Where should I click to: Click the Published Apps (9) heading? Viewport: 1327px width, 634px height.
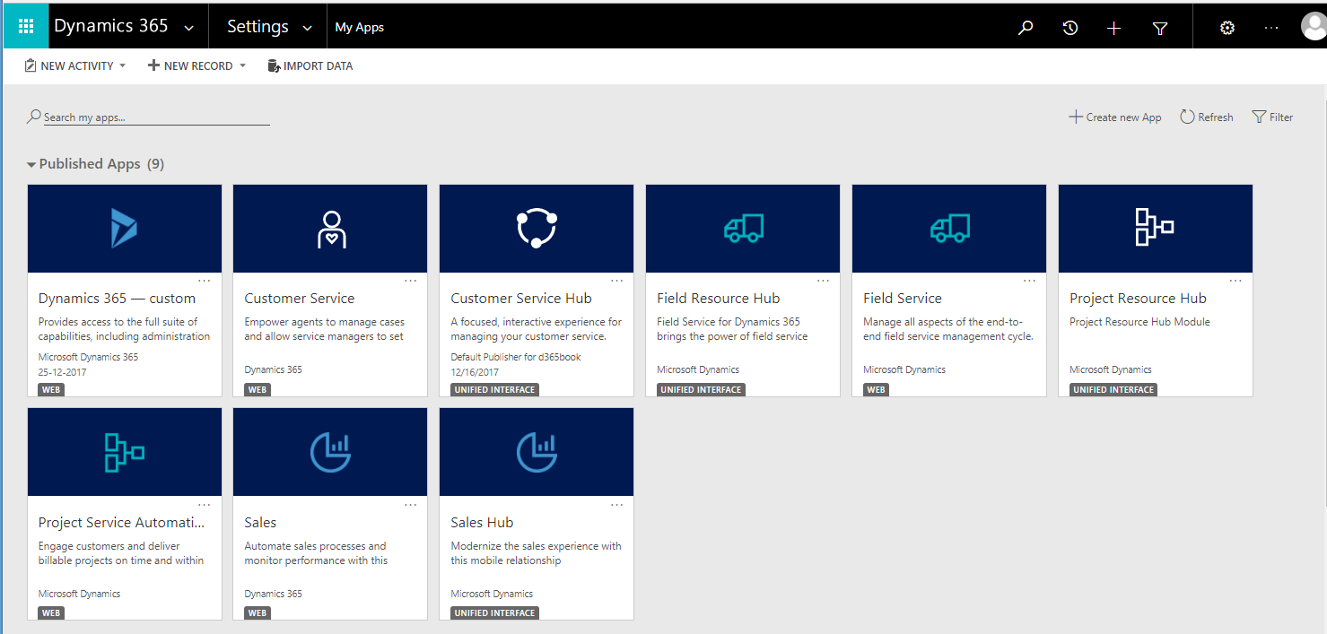coord(101,164)
